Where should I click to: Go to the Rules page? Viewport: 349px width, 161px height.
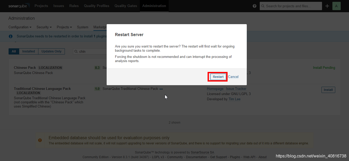74,6
